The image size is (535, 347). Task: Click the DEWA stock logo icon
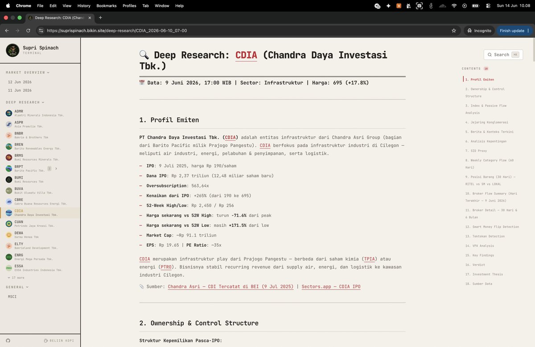(9, 235)
